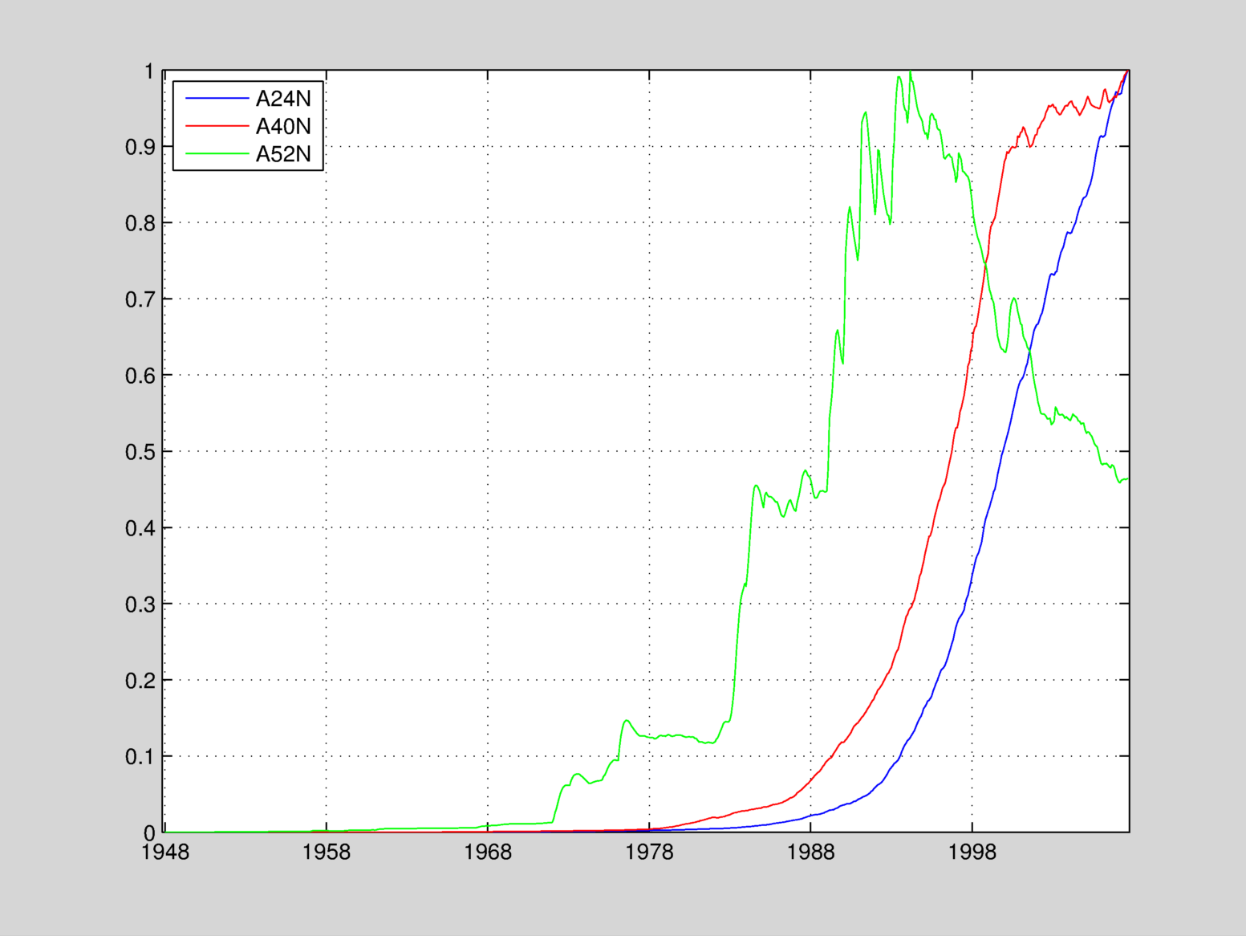The width and height of the screenshot is (1246, 936).
Task: Click the green curve's highest peak
Action: click(910, 72)
